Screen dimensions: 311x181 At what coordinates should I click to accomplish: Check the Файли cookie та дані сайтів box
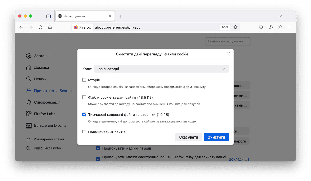84,97
